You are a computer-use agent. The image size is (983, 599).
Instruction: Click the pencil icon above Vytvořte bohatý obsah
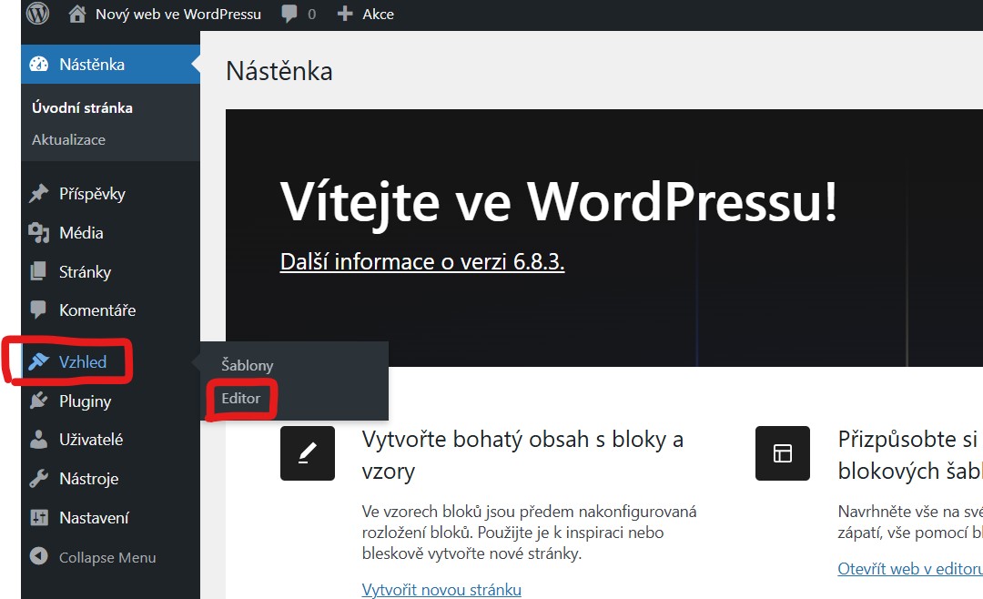pyautogui.click(x=307, y=452)
